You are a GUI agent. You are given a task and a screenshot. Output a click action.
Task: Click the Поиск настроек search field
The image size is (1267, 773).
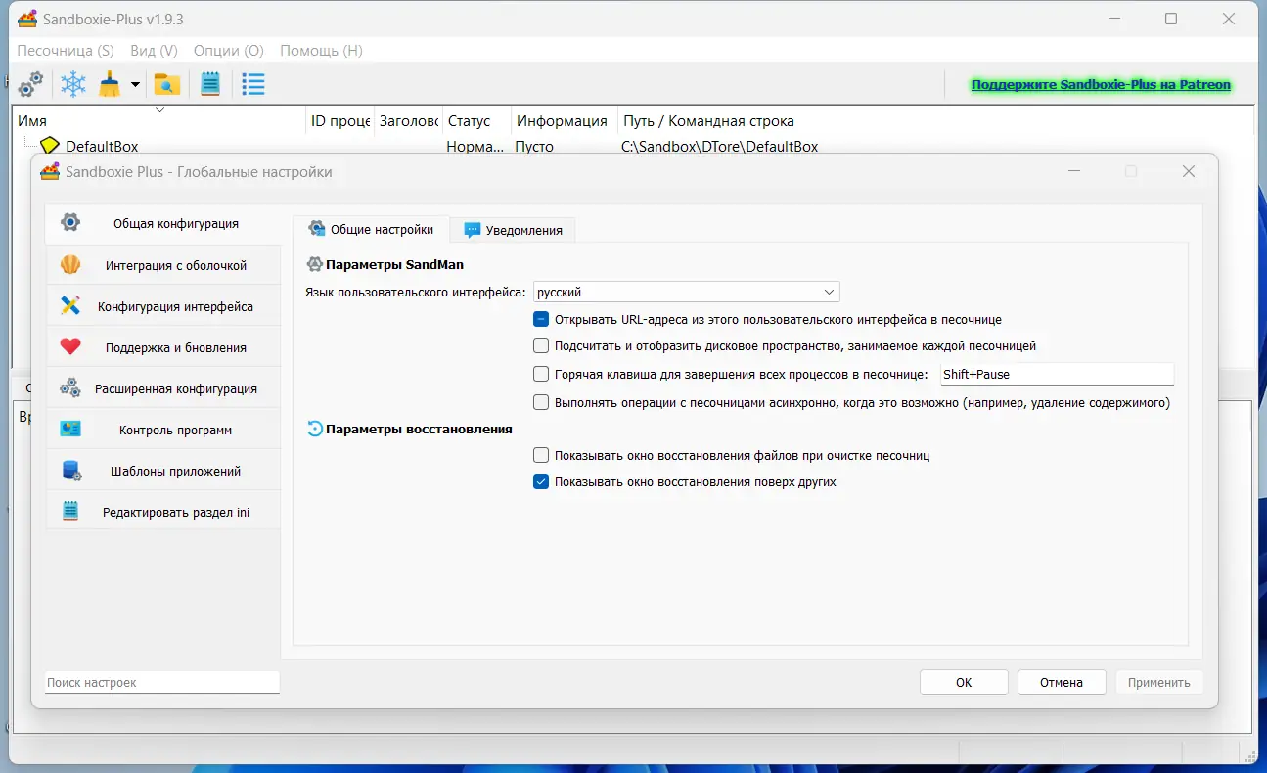coord(162,682)
